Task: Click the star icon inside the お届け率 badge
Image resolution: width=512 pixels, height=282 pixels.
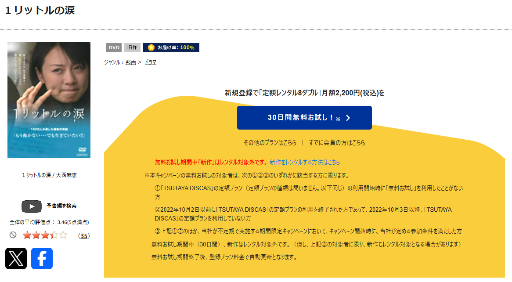Action: [x=151, y=47]
